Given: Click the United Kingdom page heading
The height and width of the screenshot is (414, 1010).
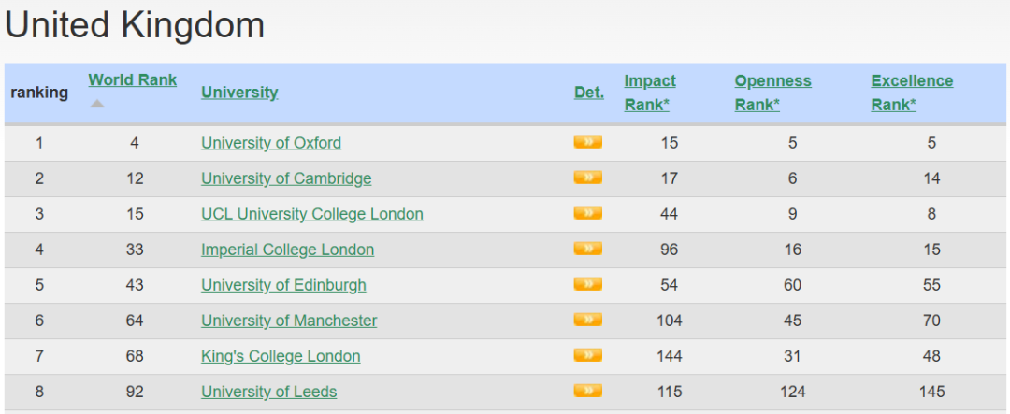Looking at the screenshot, I should [x=135, y=25].
